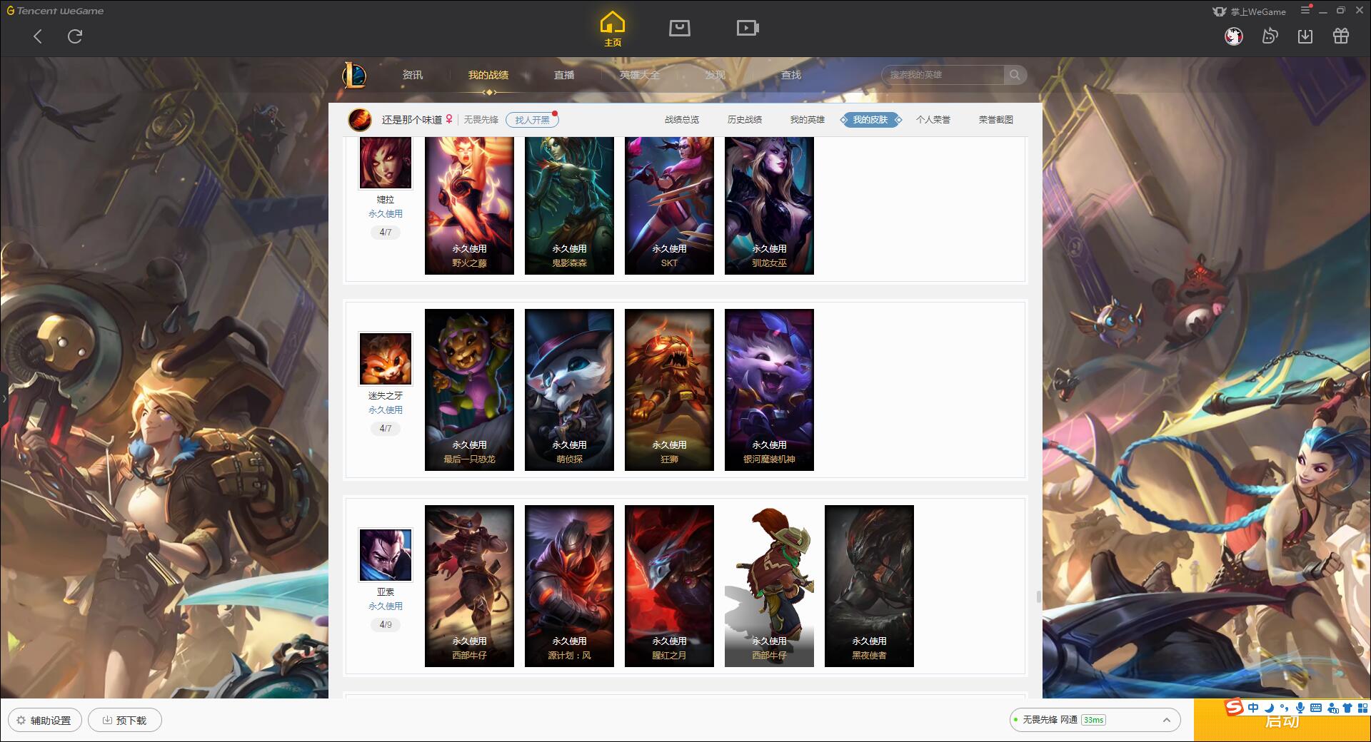Switch to the 发现 tab
This screenshot has height=742, width=1371.
click(x=715, y=75)
